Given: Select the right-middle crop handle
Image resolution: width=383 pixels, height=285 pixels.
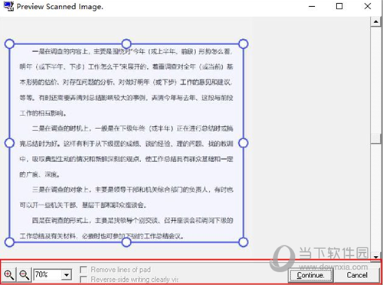Looking at the screenshot, I should [x=244, y=143].
